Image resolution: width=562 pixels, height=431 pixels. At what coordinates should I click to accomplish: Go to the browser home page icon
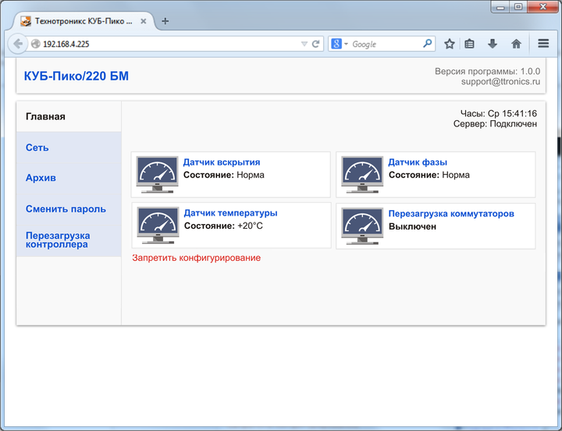coord(516,44)
